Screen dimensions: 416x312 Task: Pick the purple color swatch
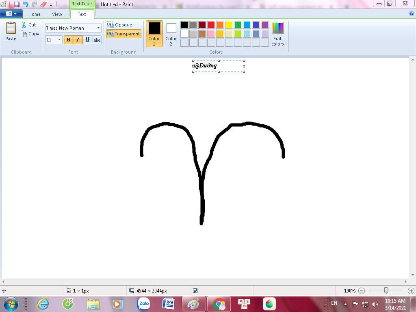(x=265, y=25)
